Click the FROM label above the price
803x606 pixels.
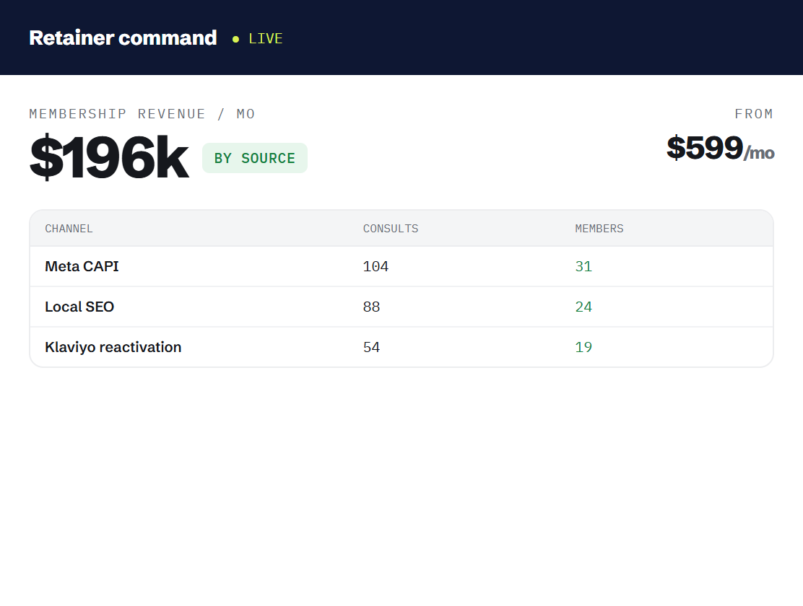(x=754, y=114)
